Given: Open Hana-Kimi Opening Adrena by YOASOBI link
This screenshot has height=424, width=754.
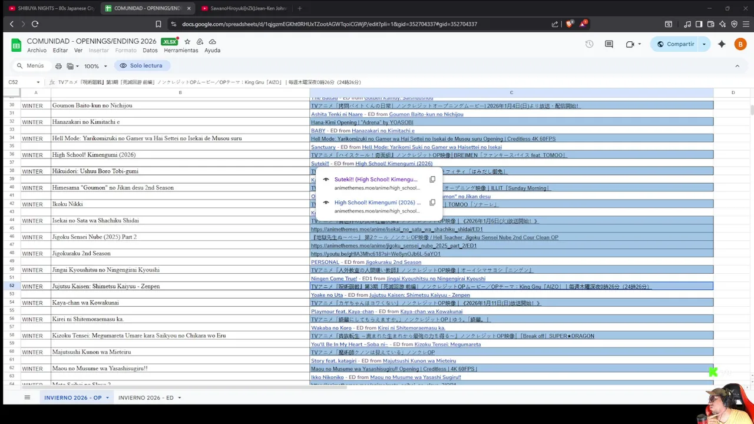Looking at the screenshot, I should [x=362, y=122].
